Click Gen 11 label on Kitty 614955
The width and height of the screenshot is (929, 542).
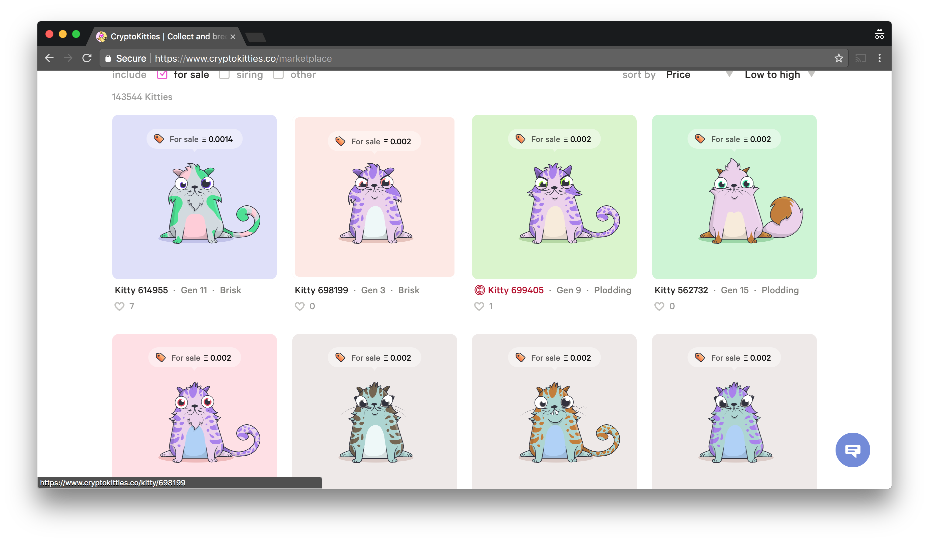coord(194,290)
